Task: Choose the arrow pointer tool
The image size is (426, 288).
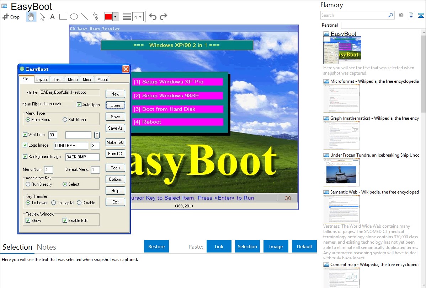Action: (x=42, y=17)
